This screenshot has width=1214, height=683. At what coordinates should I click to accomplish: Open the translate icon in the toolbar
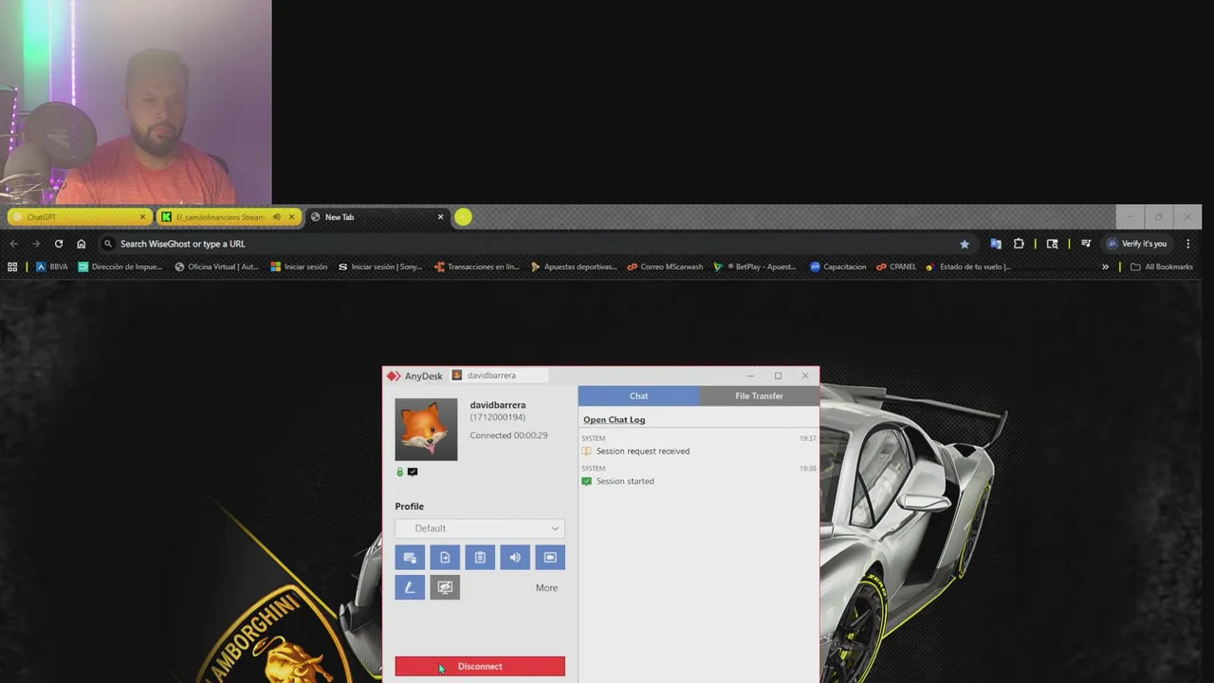[996, 244]
